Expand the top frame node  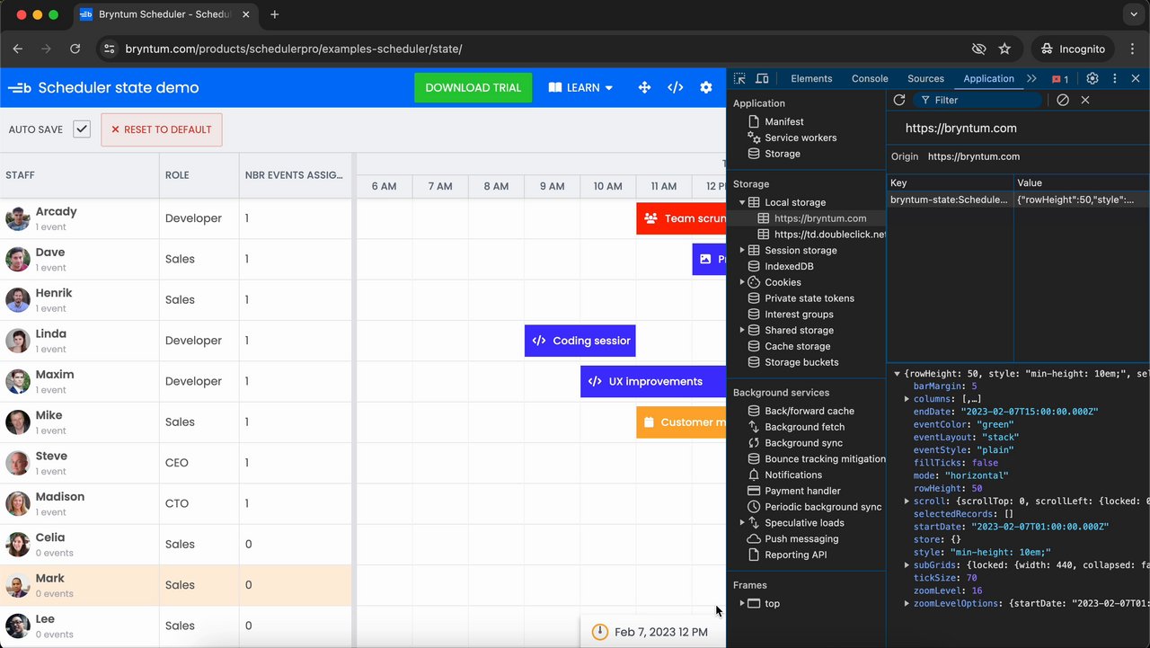point(742,603)
